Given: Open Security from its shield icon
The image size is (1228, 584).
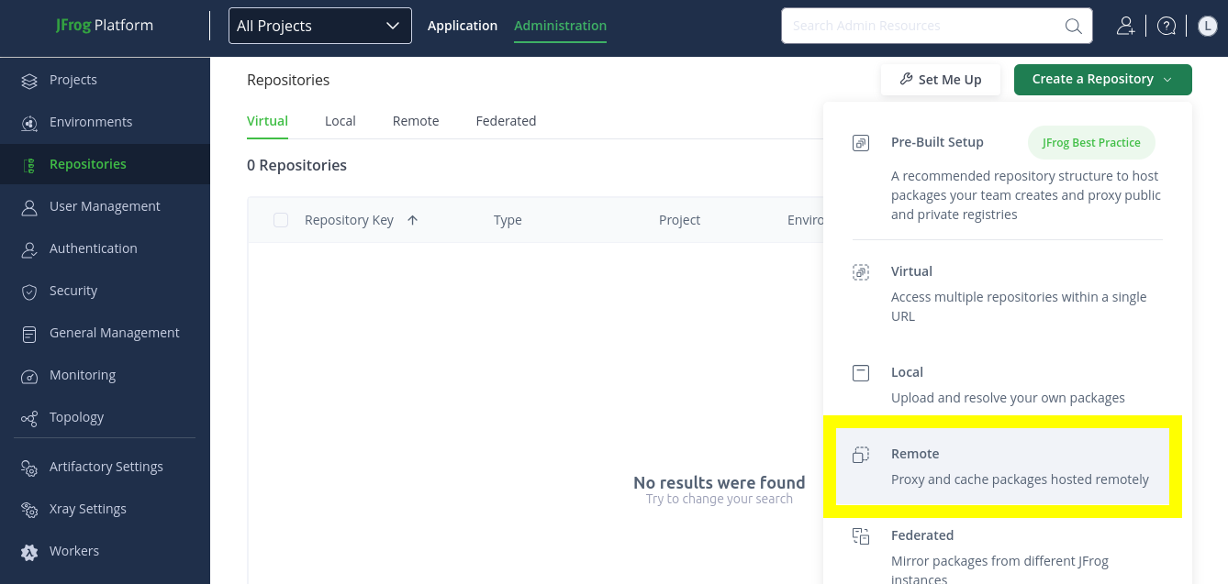Looking at the screenshot, I should [28, 290].
